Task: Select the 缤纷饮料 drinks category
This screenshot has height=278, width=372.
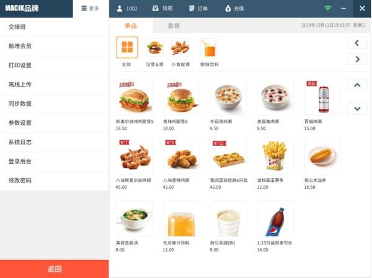Action: [x=209, y=47]
